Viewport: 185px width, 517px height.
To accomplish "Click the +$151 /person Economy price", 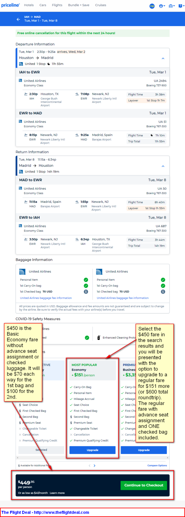I will pos(83,375).
